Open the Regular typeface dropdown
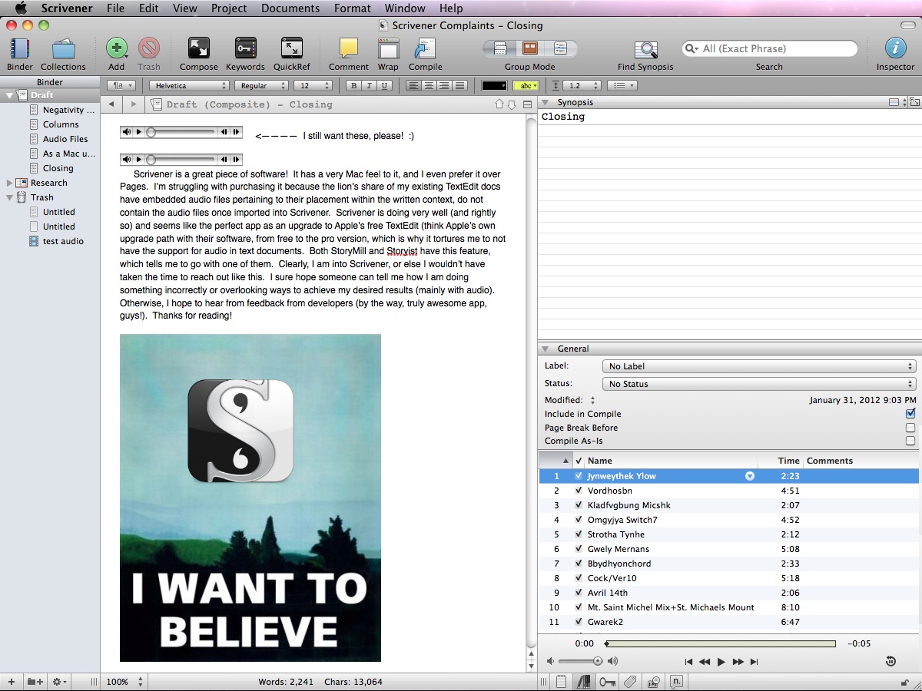Viewport: 922px width, 691px height. point(260,86)
